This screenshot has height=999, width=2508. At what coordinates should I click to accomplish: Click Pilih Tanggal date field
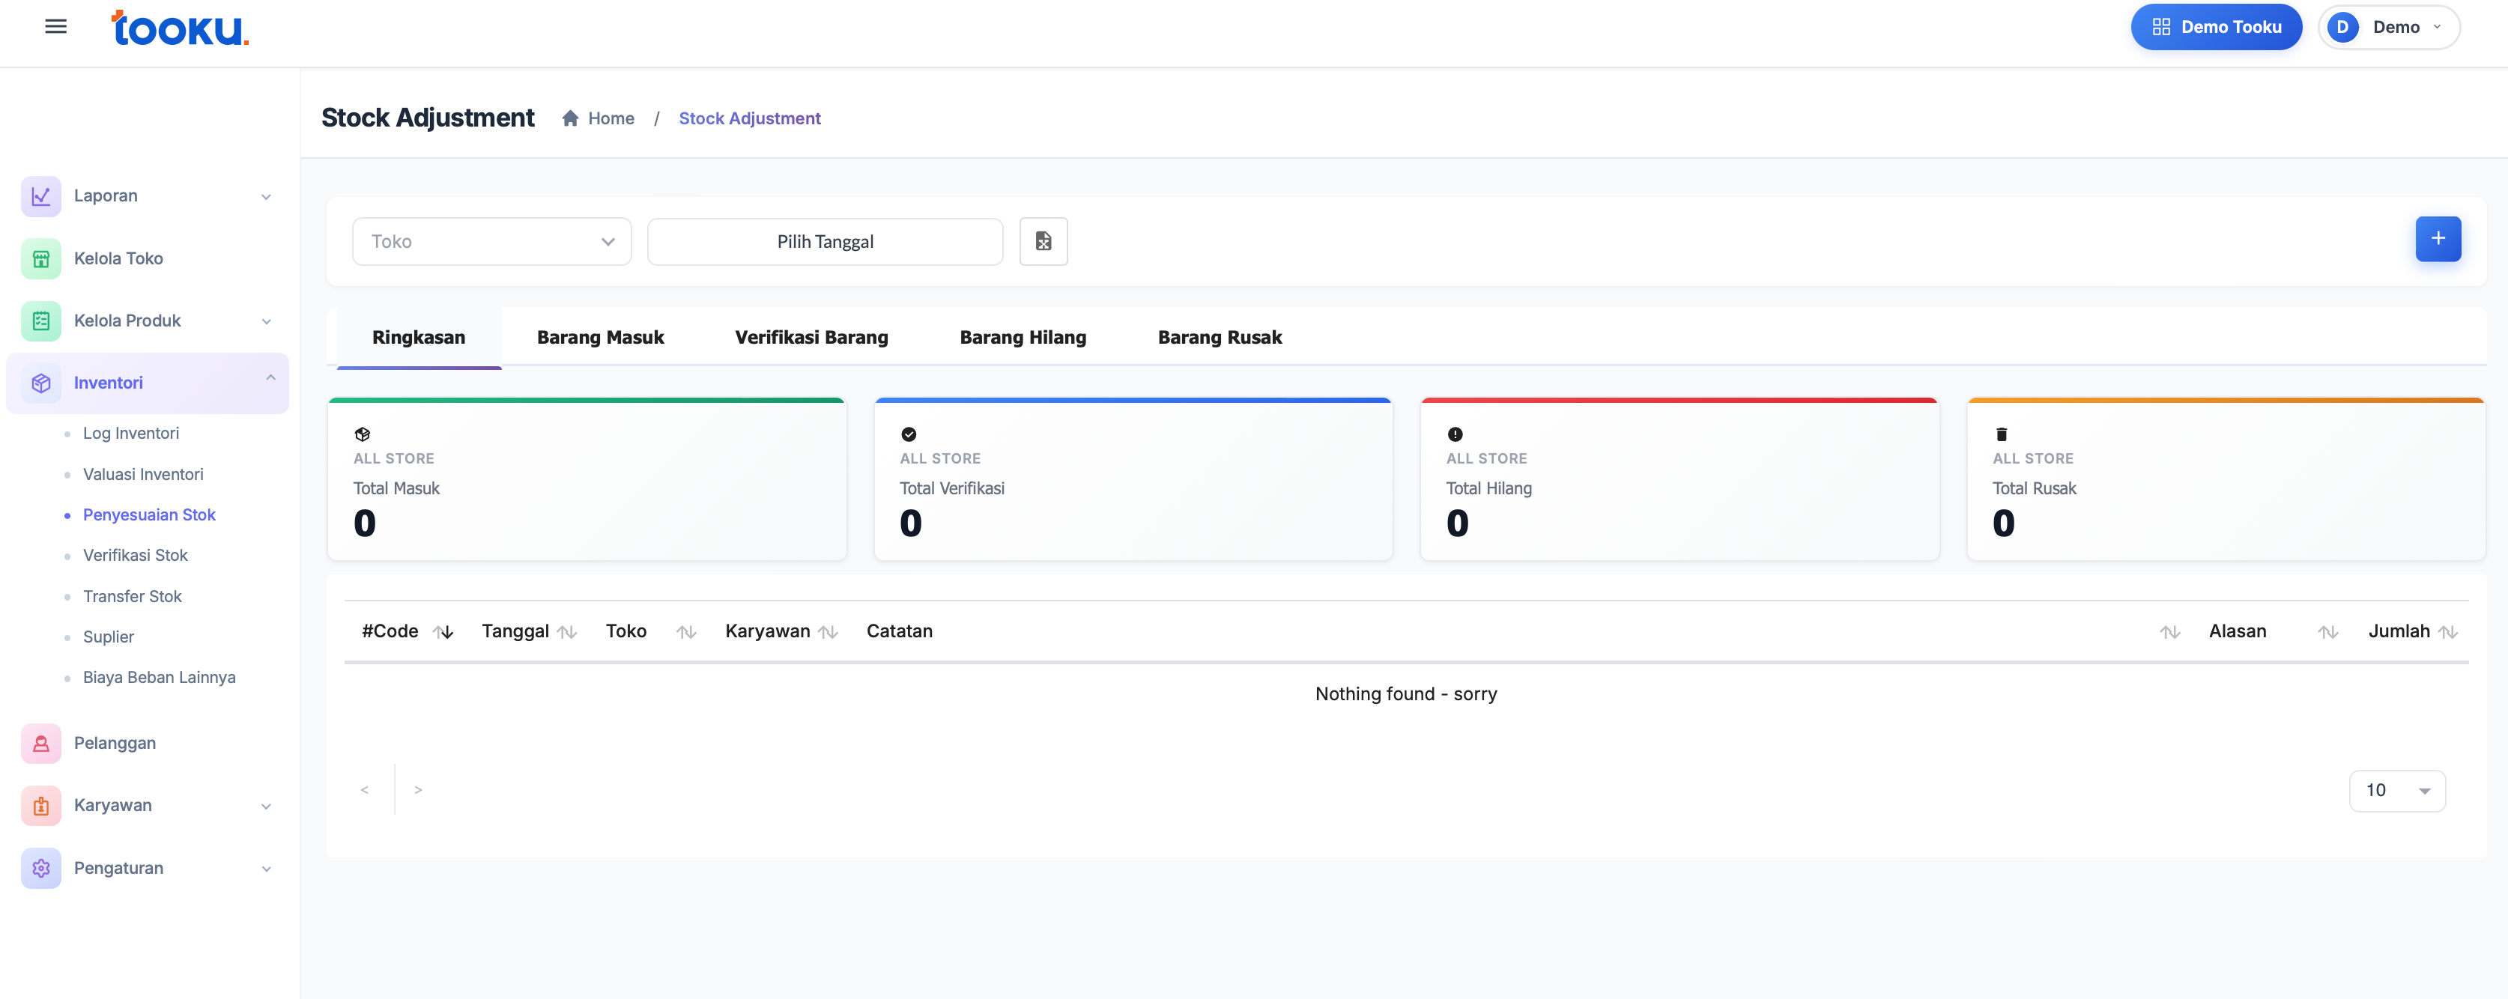(x=825, y=241)
